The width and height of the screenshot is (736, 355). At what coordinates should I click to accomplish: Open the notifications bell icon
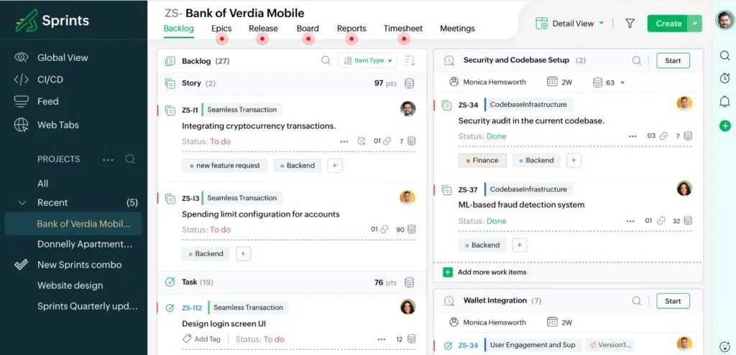(x=724, y=102)
